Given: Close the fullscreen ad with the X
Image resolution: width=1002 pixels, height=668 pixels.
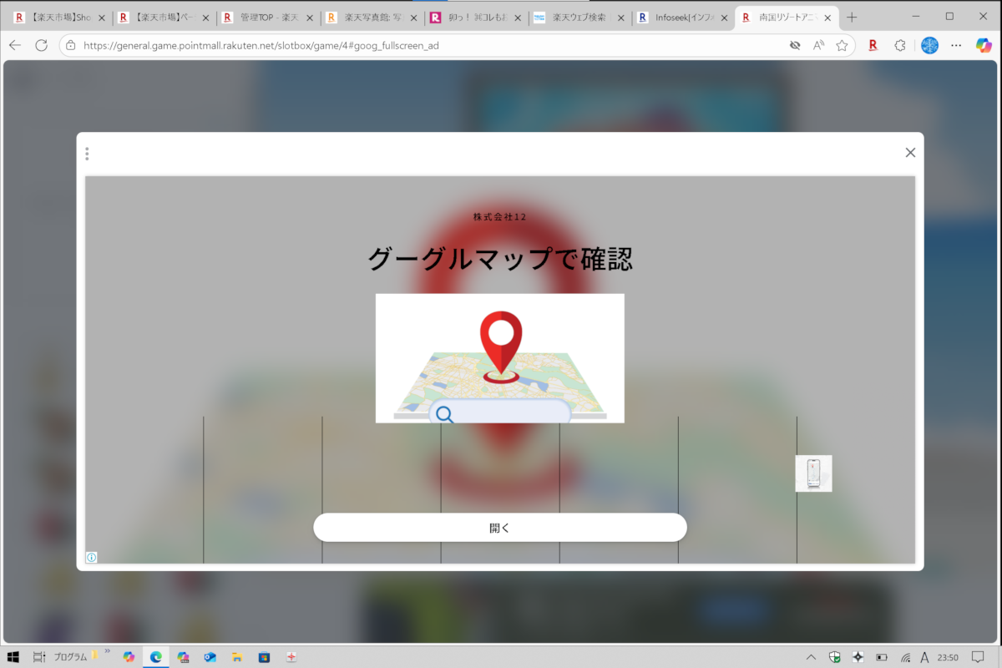Looking at the screenshot, I should point(910,152).
